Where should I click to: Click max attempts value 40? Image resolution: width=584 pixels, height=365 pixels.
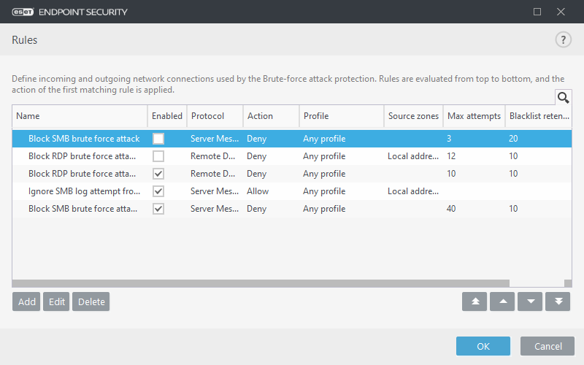451,209
